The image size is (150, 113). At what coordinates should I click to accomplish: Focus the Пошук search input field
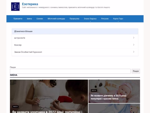pyautogui.click(x=70, y=71)
